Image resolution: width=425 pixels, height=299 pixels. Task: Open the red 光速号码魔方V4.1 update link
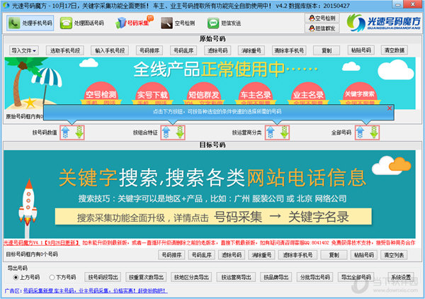tap(42, 242)
